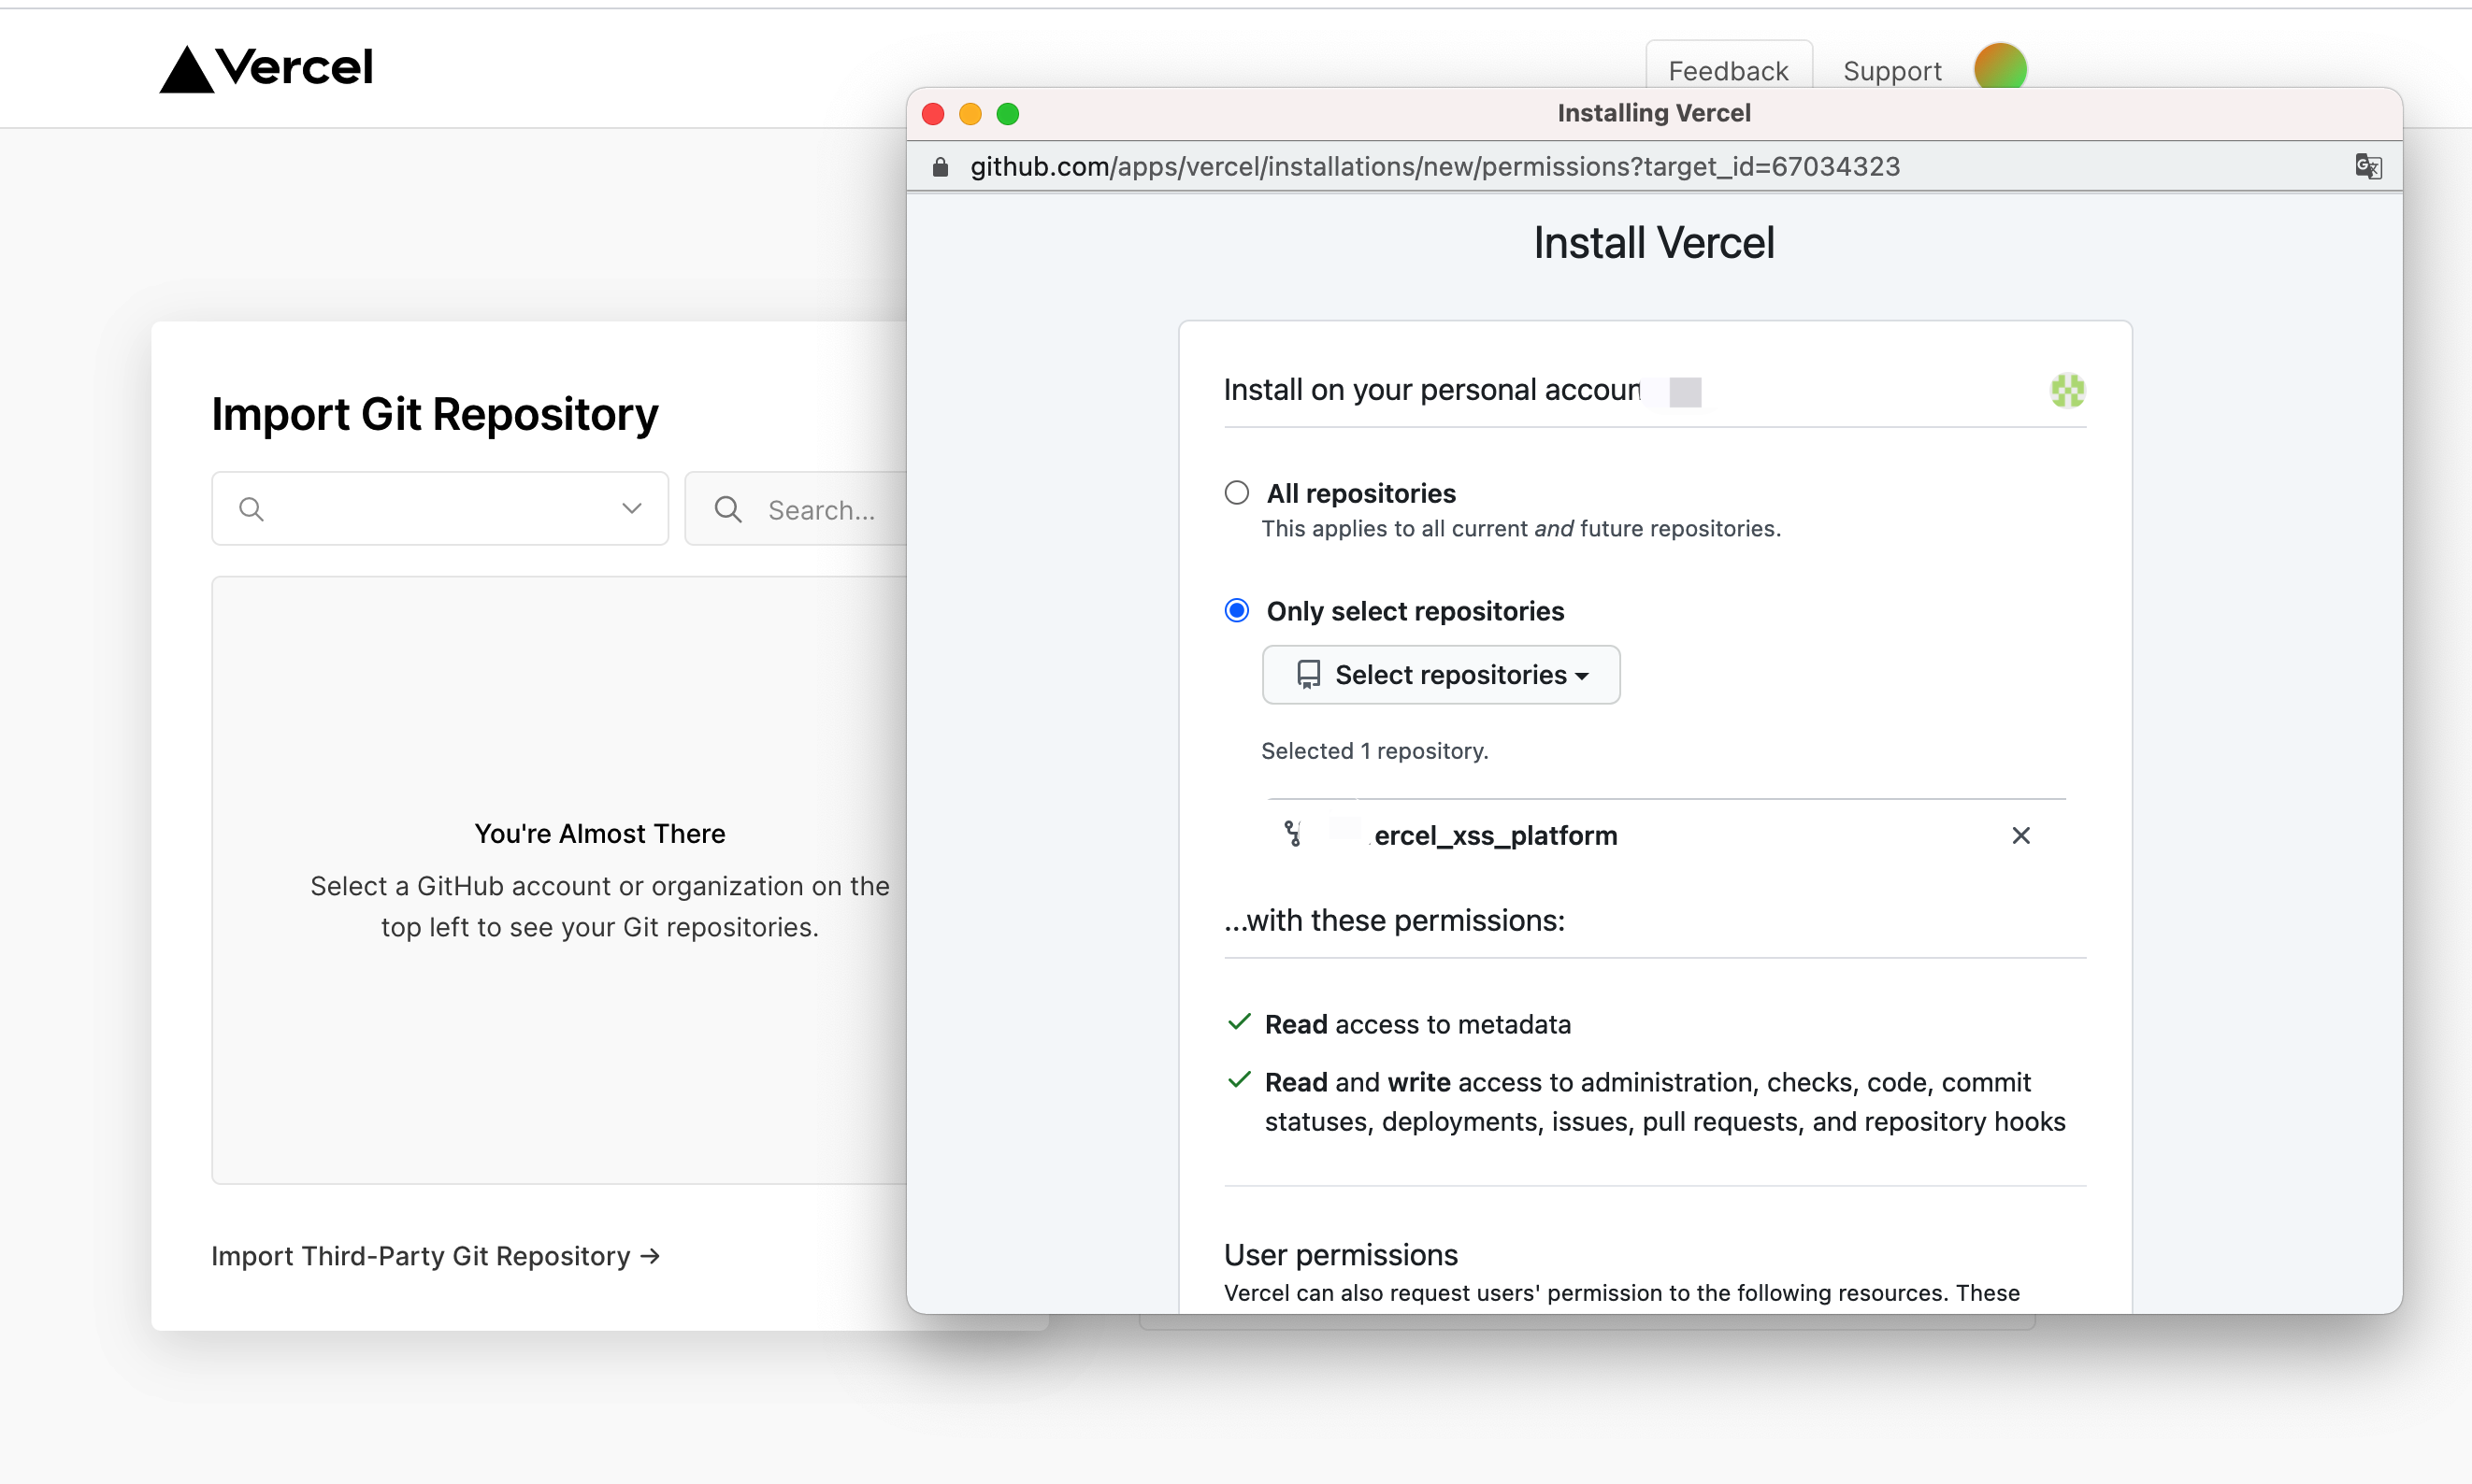Remove the ercel_xss_platform repository with X
2472x1484 pixels.
[x=2019, y=835]
